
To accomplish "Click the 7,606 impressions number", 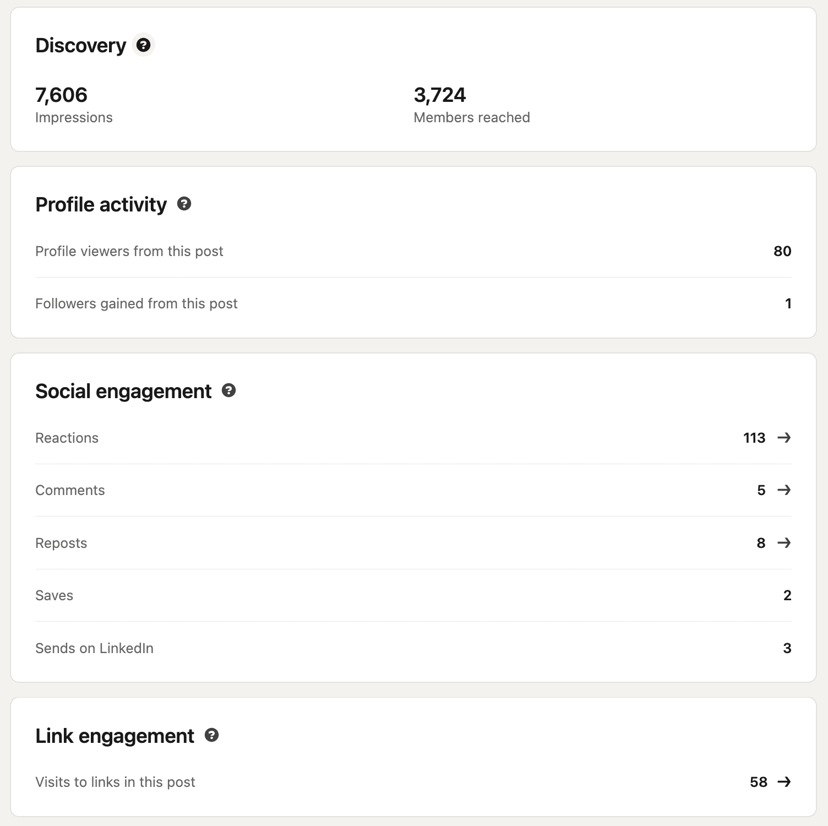I will (61, 95).
